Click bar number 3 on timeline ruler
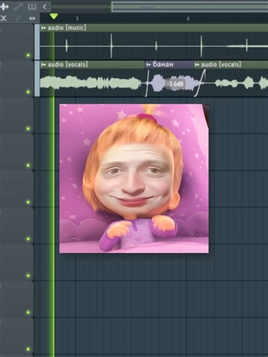268x357 pixels. pos(77,19)
